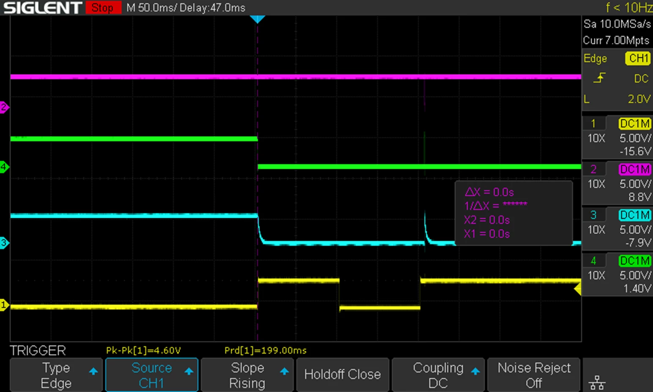The height and width of the screenshot is (392, 653).
Task: Click the yellow CH1 trigger source badge
Action: click(x=638, y=58)
